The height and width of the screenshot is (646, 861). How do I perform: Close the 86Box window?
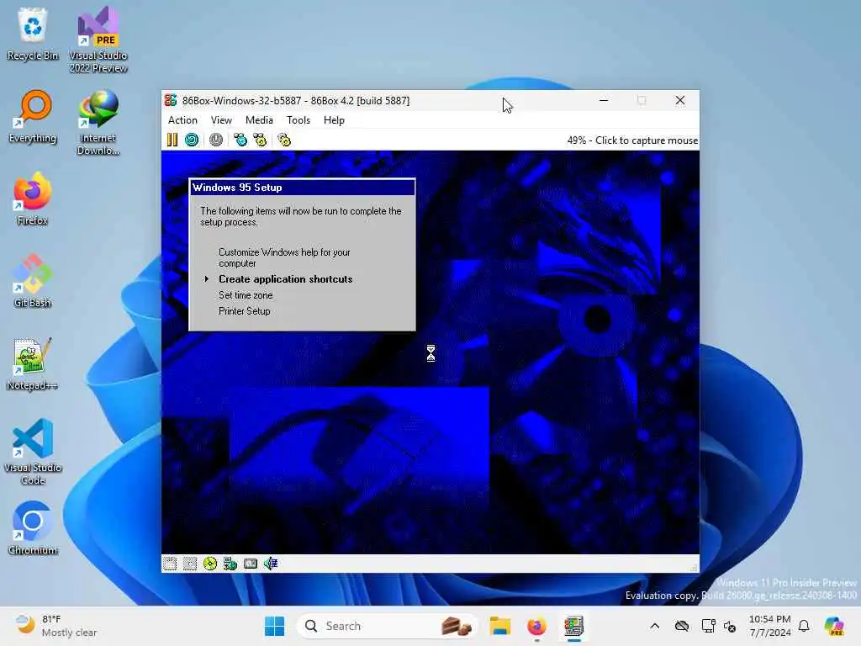pos(680,101)
